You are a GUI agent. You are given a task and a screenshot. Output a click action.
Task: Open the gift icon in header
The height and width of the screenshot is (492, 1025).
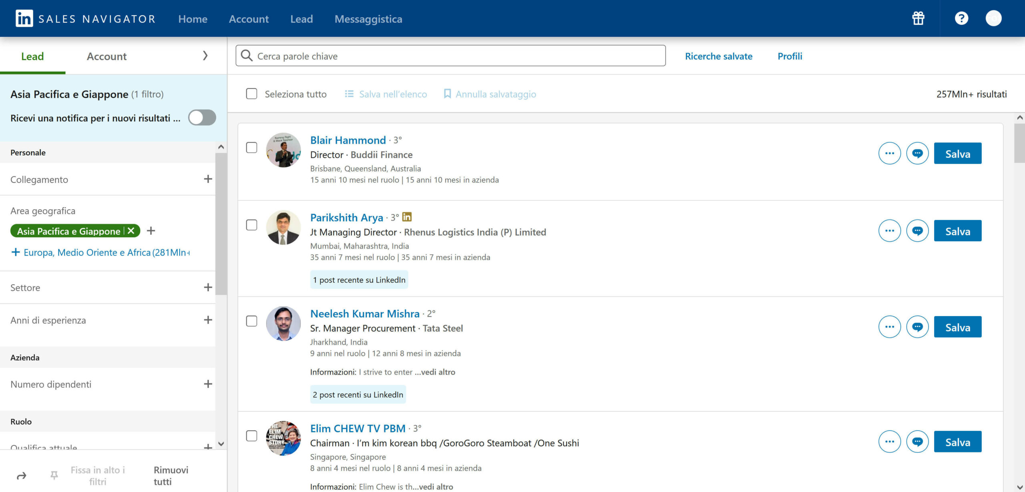click(918, 18)
